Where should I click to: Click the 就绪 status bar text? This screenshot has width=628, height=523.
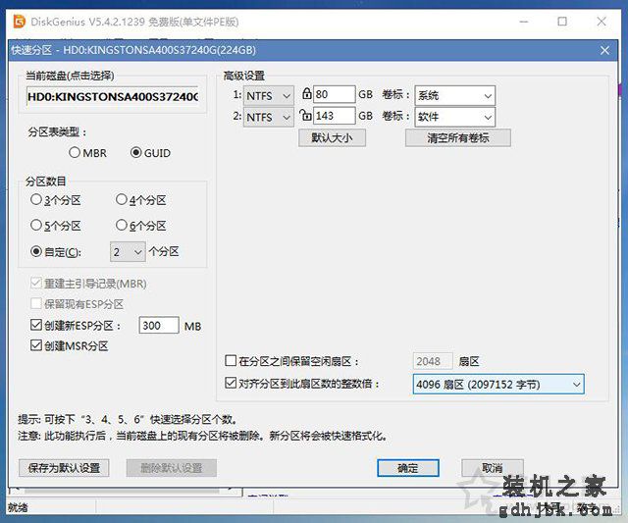pyautogui.click(x=18, y=507)
